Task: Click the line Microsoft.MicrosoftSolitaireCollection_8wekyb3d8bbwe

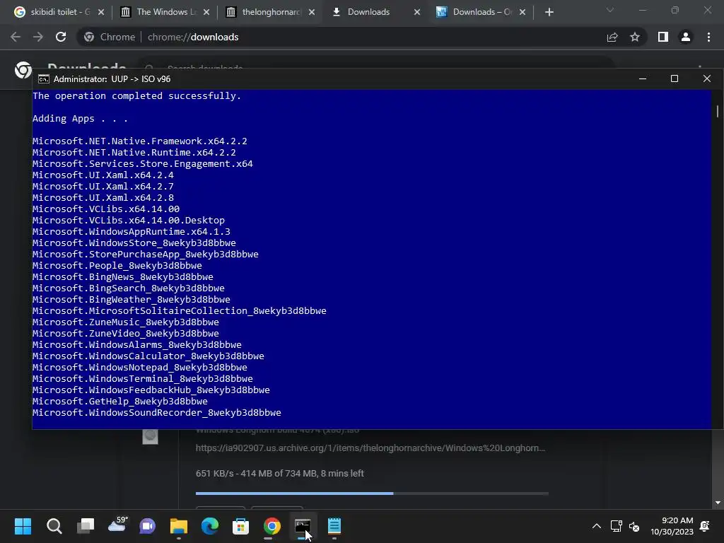Action: click(179, 311)
